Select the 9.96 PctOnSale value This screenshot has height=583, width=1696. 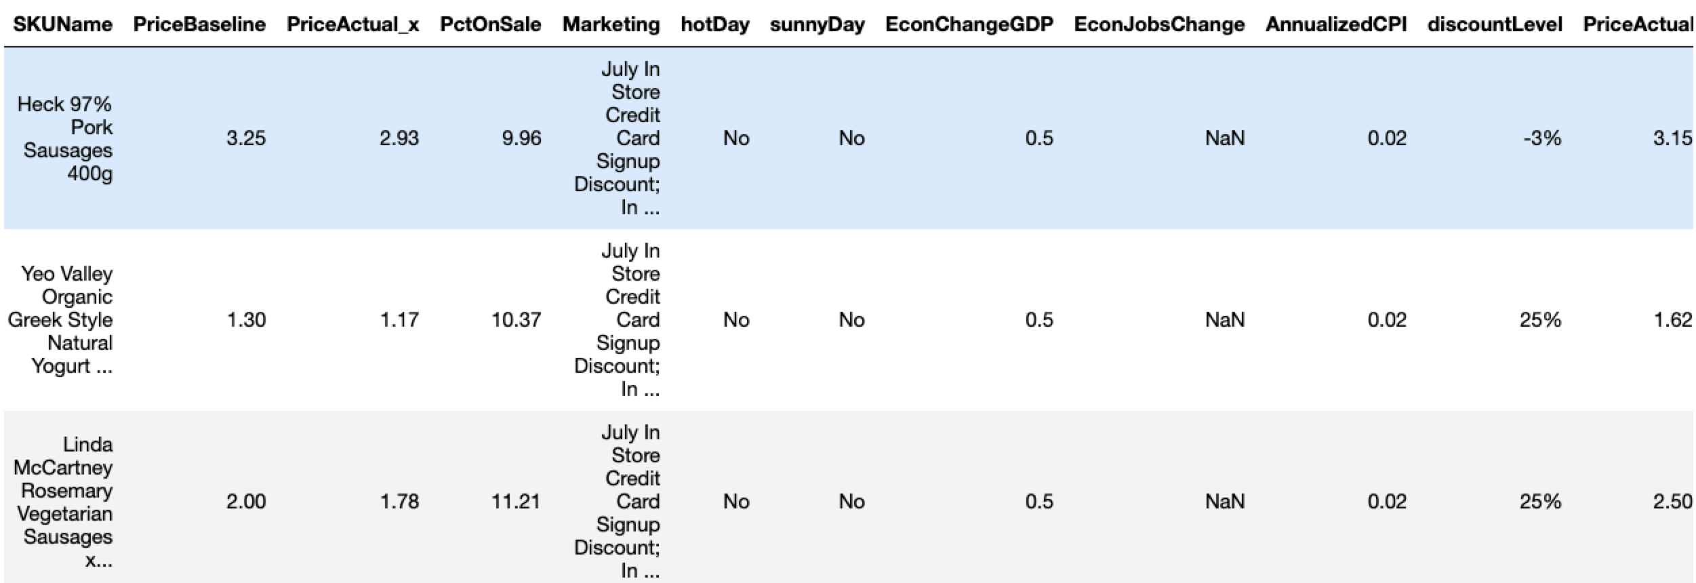click(521, 138)
